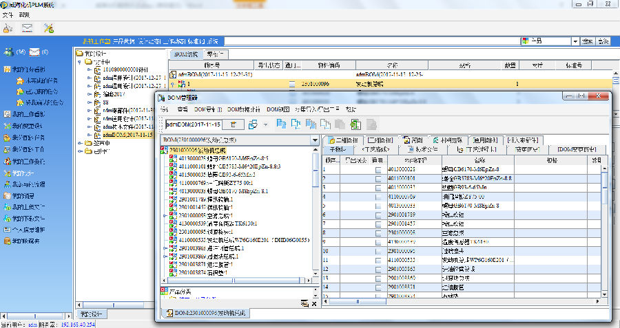Click the browse button beside admBOM field
Viewport: 620px width, 328px height.
coord(234,124)
